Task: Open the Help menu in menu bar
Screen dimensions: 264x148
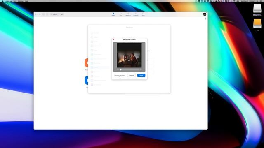Action: click(26, 1)
